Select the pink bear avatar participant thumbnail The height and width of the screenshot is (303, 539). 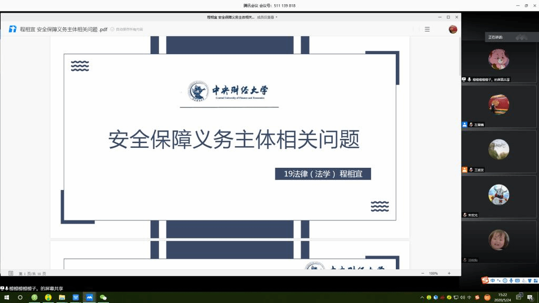(498, 59)
